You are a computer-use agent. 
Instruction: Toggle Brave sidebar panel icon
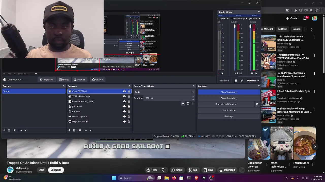pos(301,10)
